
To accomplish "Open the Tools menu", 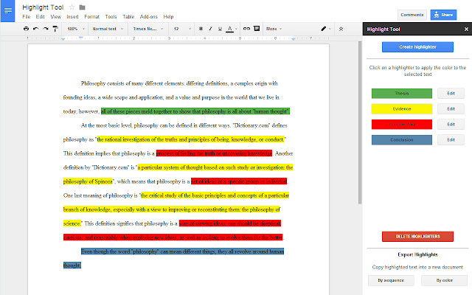I will click(111, 16).
